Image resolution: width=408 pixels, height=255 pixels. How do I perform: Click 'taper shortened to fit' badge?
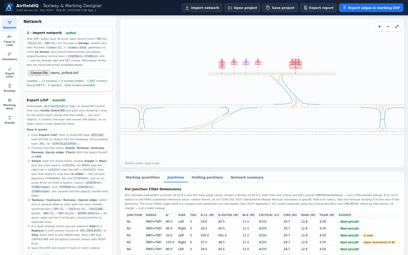(379, 242)
